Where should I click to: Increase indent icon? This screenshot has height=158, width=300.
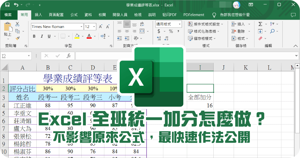127,38
